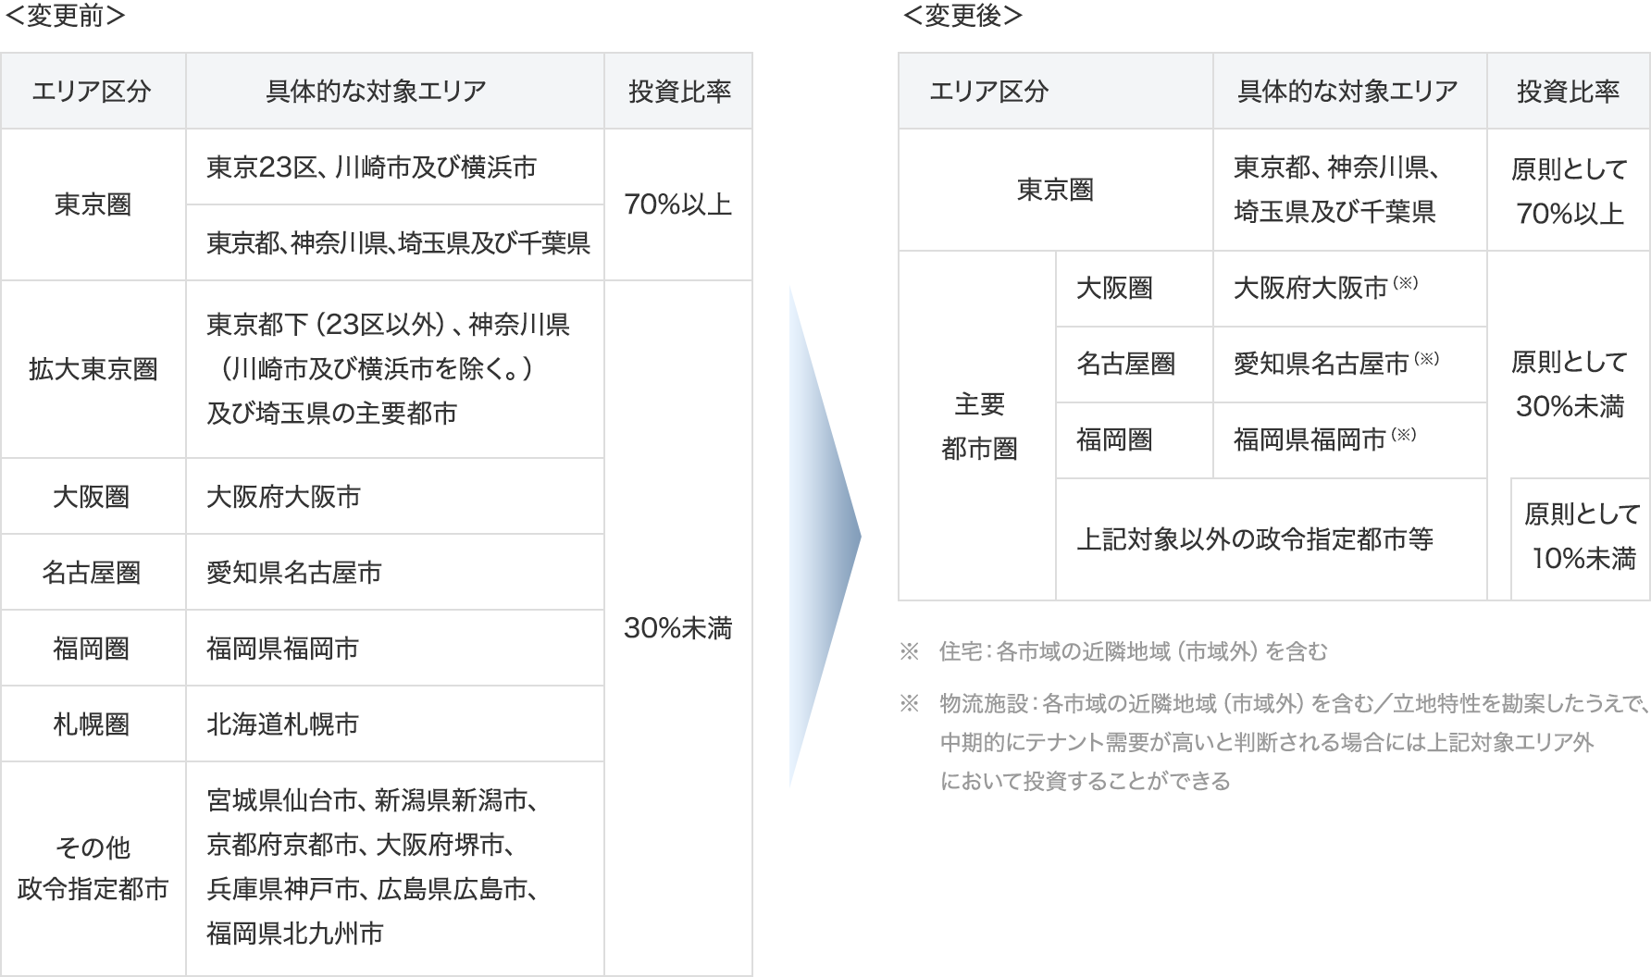Select 福岡県福岡市(※) in the after table

(x=1324, y=439)
